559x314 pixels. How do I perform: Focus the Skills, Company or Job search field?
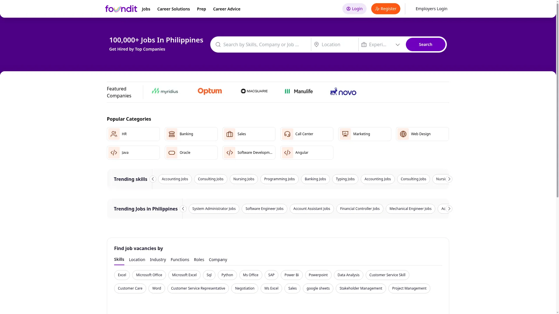click(261, 44)
